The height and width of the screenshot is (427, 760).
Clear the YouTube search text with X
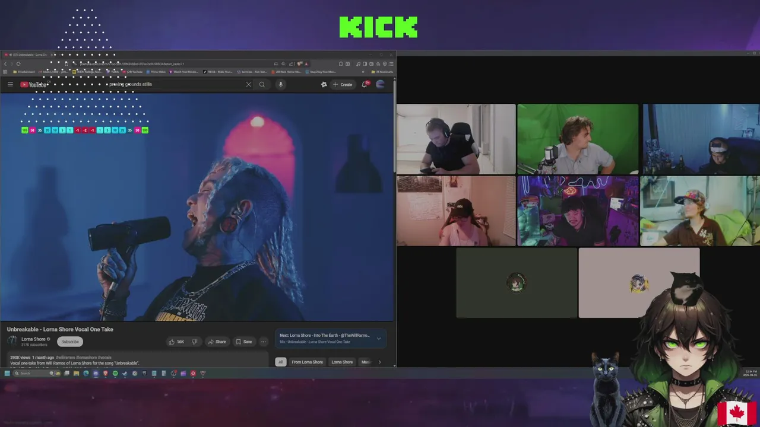pos(248,84)
